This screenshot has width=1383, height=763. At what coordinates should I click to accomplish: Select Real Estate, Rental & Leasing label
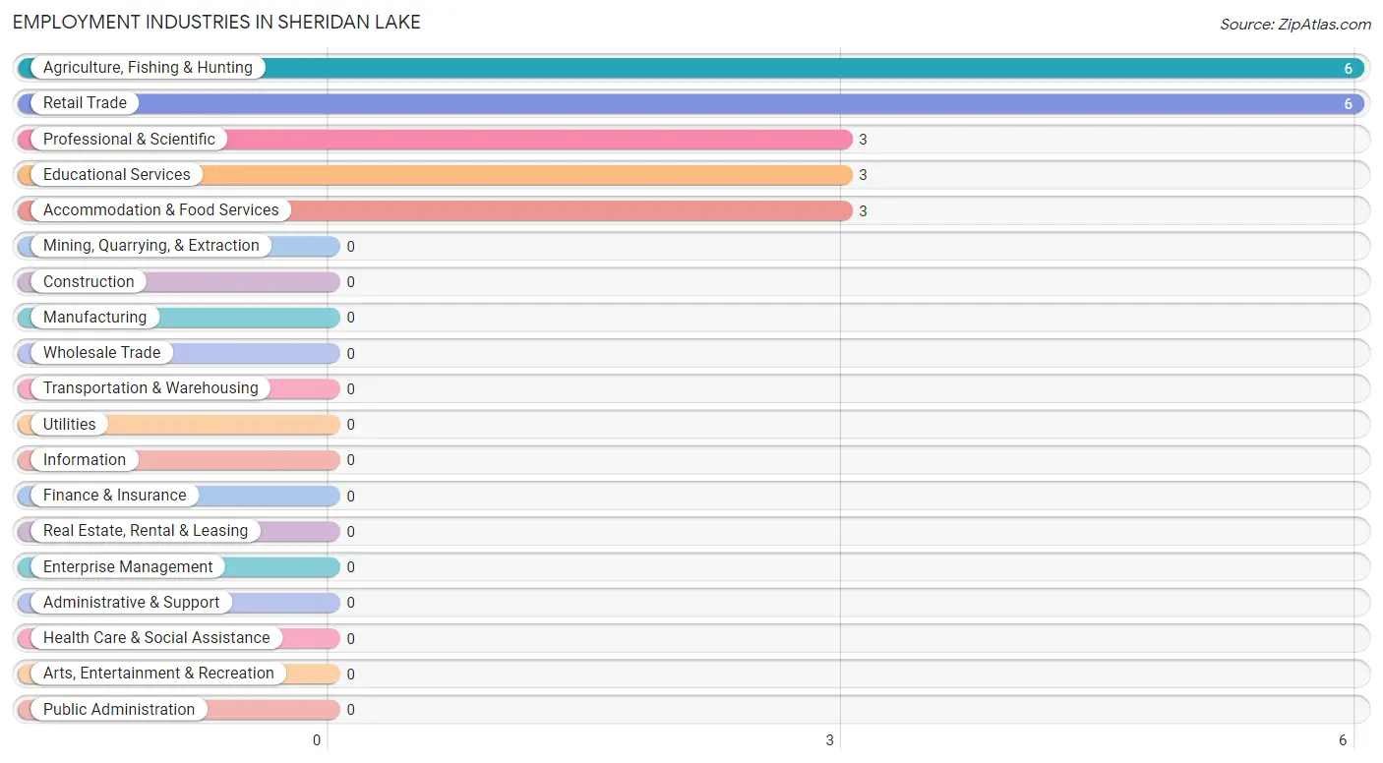coord(146,531)
